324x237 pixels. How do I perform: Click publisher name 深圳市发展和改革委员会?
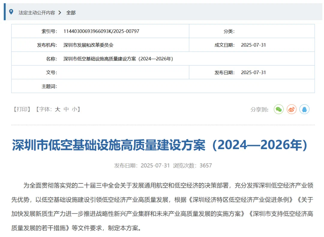tap(88, 45)
